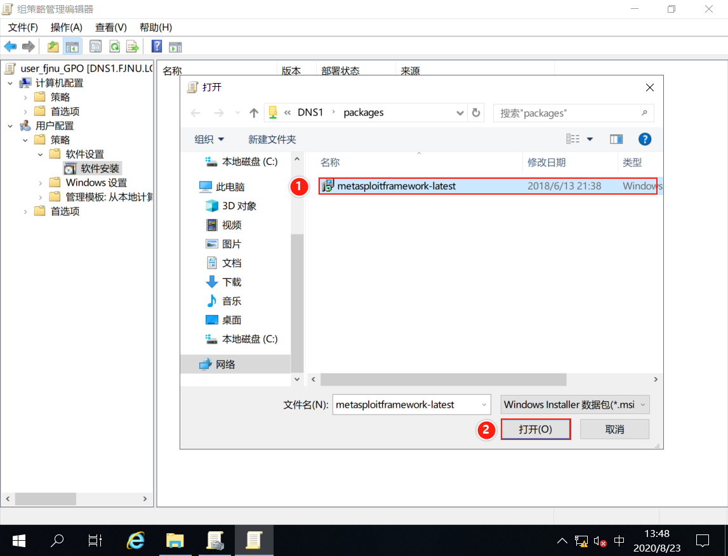
Task: Open the notification center icon
Action: pyautogui.click(x=703, y=541)
